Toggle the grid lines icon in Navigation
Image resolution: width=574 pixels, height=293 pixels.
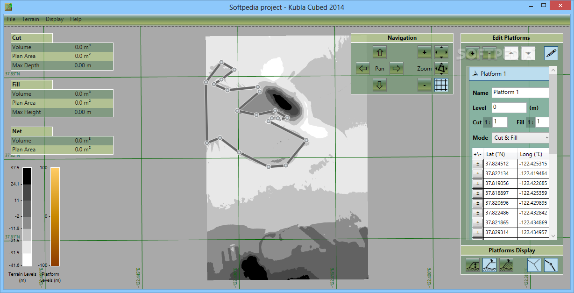pyautogui.click(x=441, y=85)
